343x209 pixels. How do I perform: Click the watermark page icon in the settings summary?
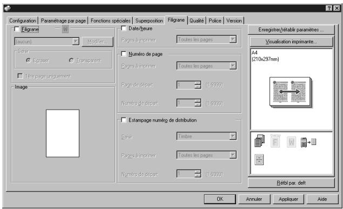(x=291, y=142)
